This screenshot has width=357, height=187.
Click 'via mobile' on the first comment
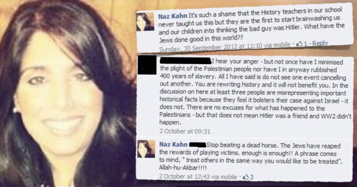tap(277, 45)
